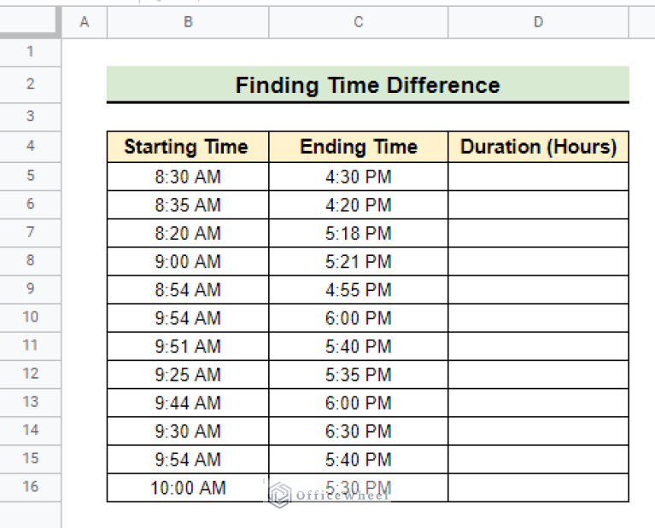Click column A header
Screen dimensions: 655x528
(84, 23)
